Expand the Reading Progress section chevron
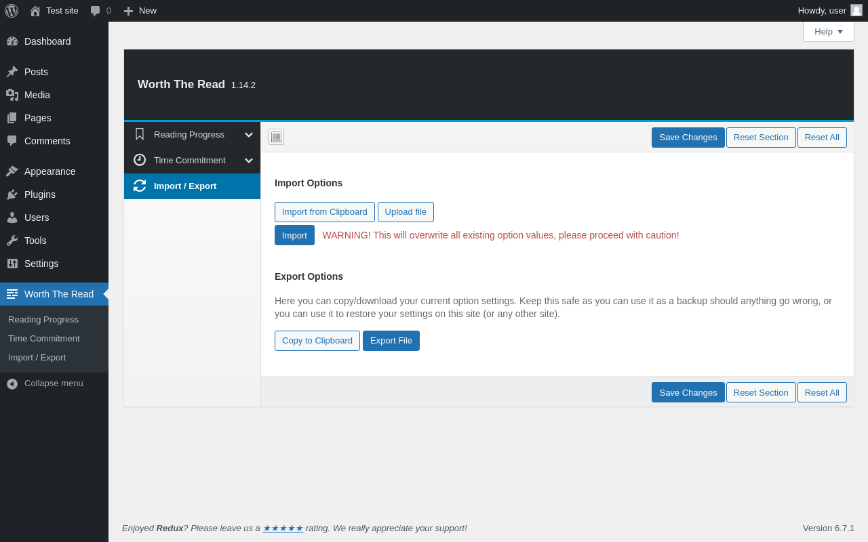868x542 pixels. (249, 135)
